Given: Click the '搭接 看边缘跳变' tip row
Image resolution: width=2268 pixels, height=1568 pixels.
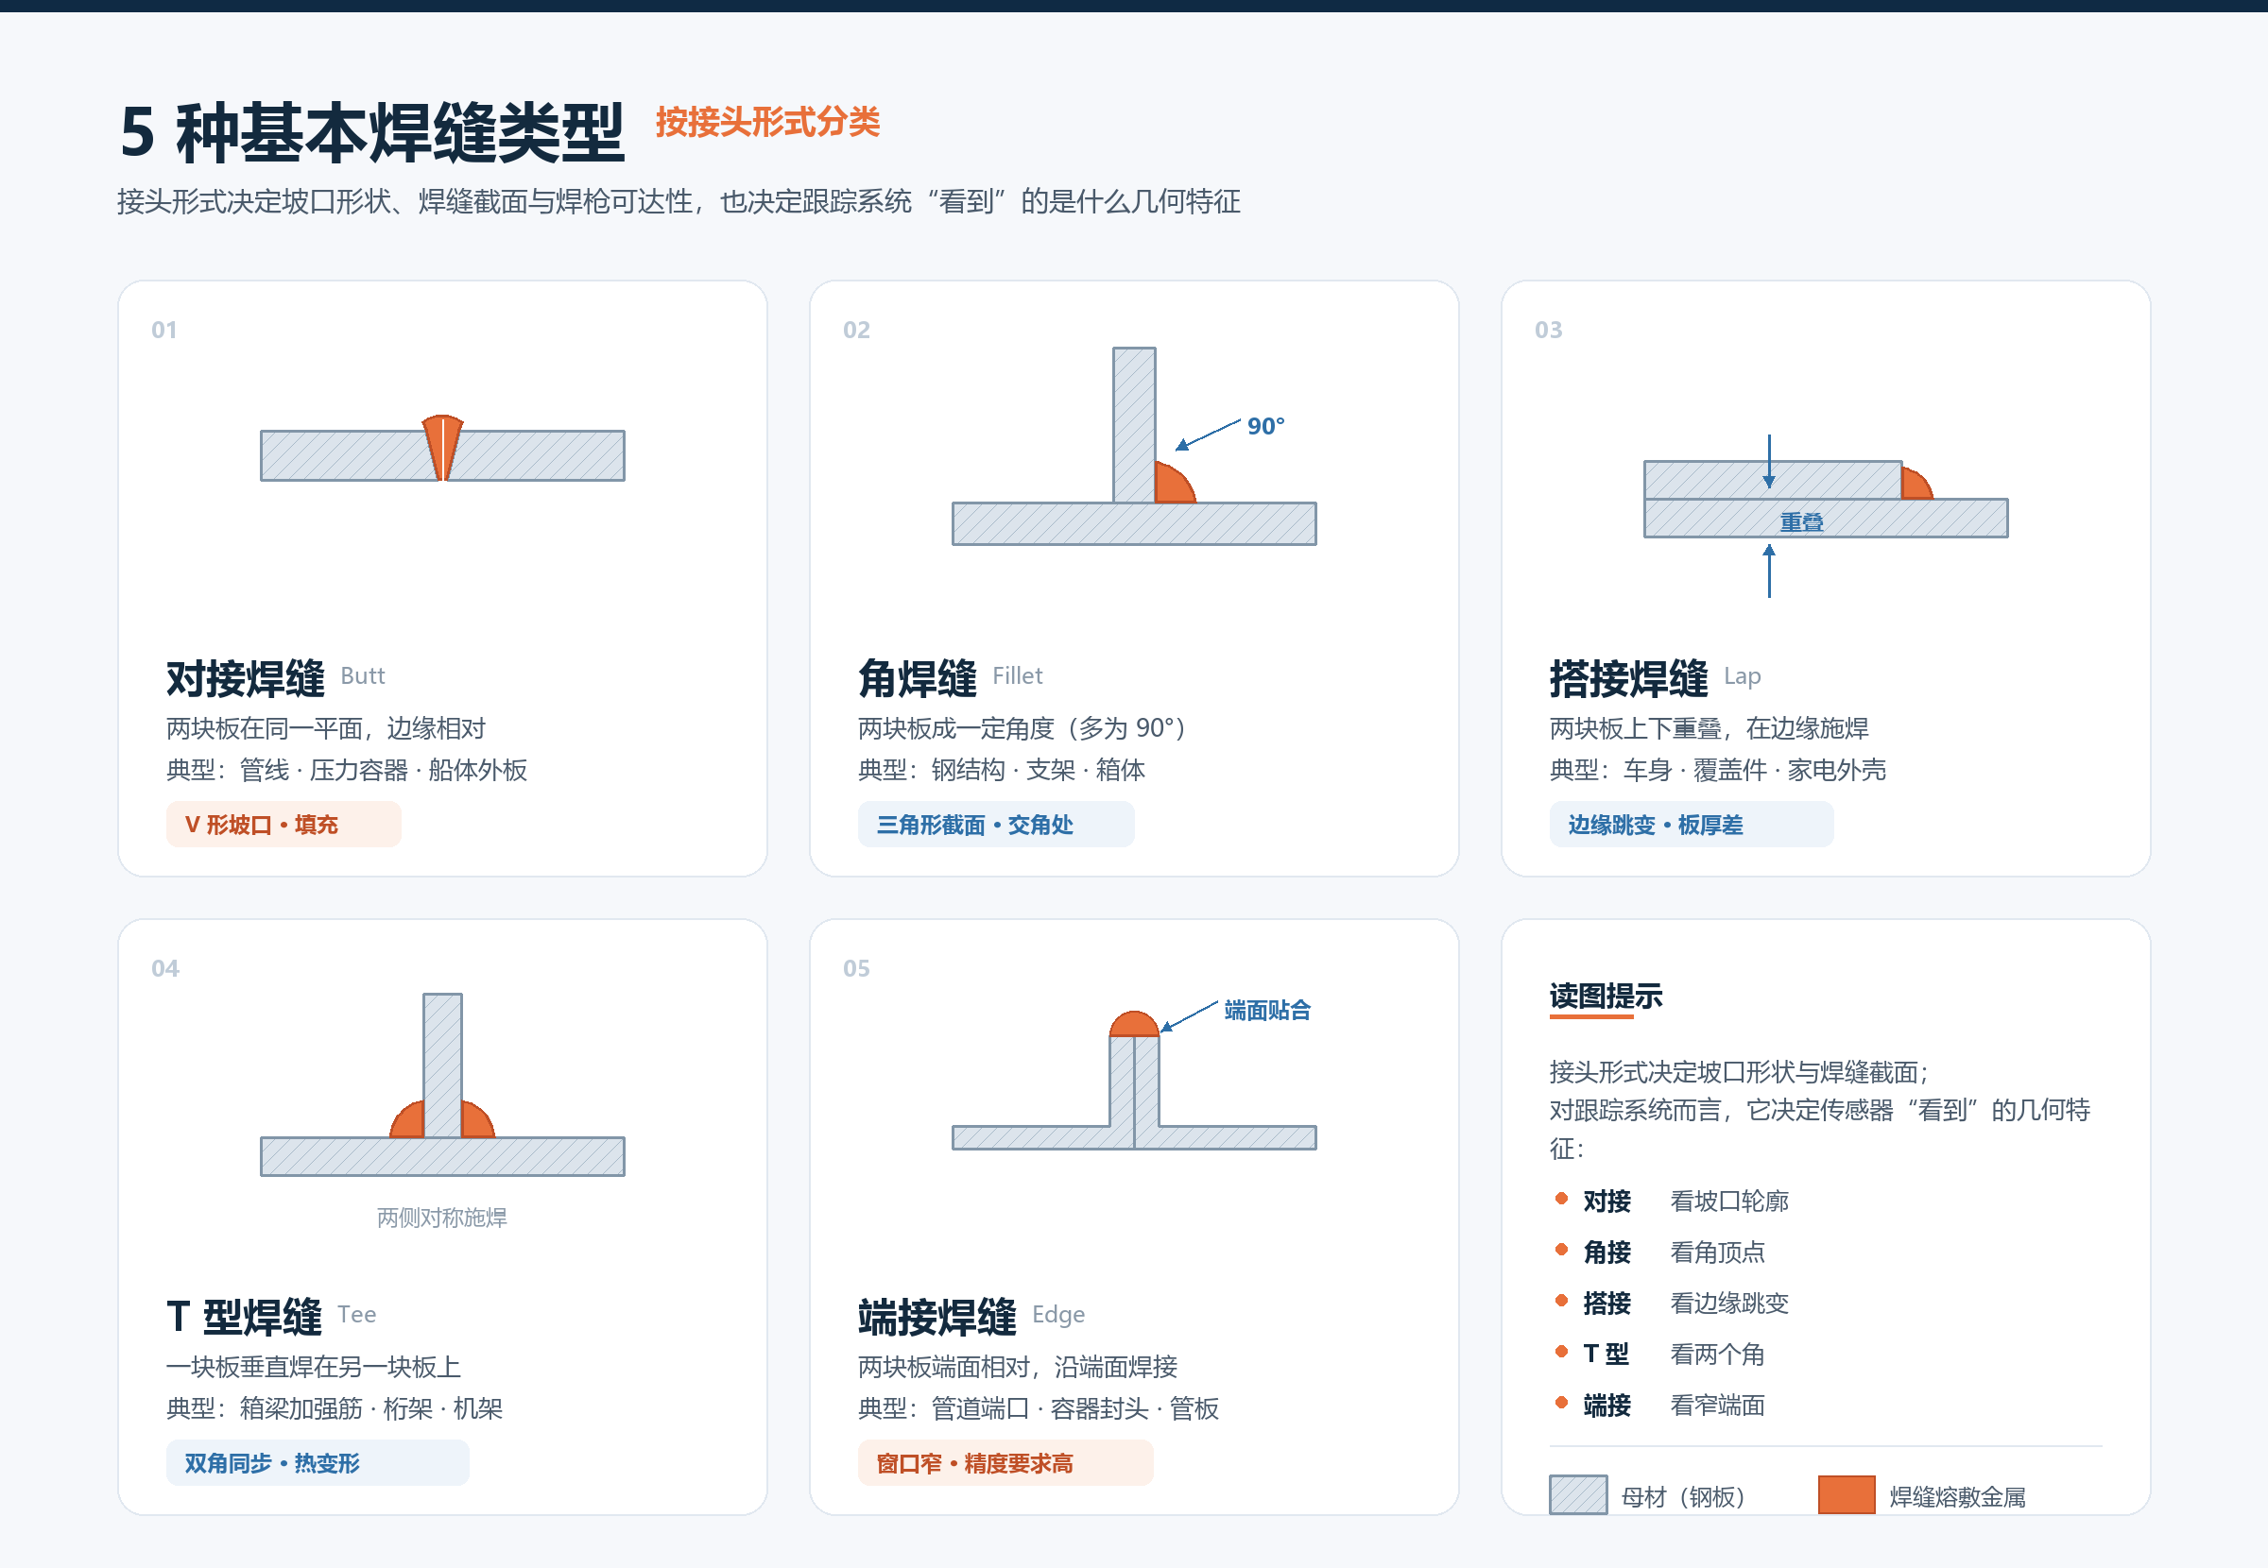Looking at the screenshot, I should coord(1672,1303).
